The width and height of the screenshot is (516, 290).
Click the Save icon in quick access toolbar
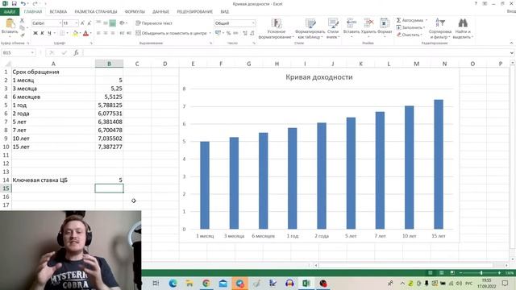click(x=14, y=3)
